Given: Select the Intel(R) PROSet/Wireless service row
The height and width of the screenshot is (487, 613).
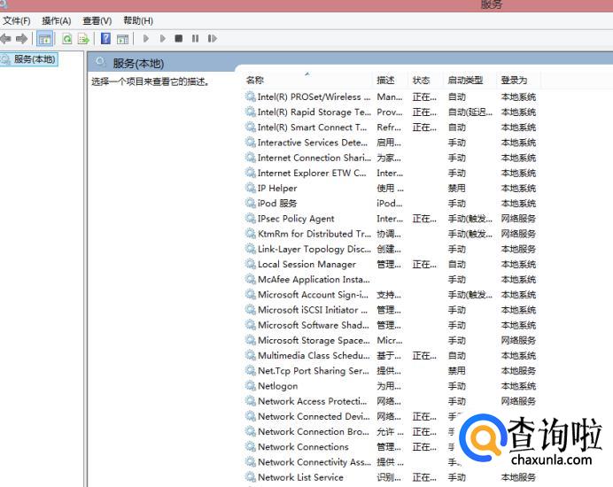Looking at the screenshot, I should [390, 97].
